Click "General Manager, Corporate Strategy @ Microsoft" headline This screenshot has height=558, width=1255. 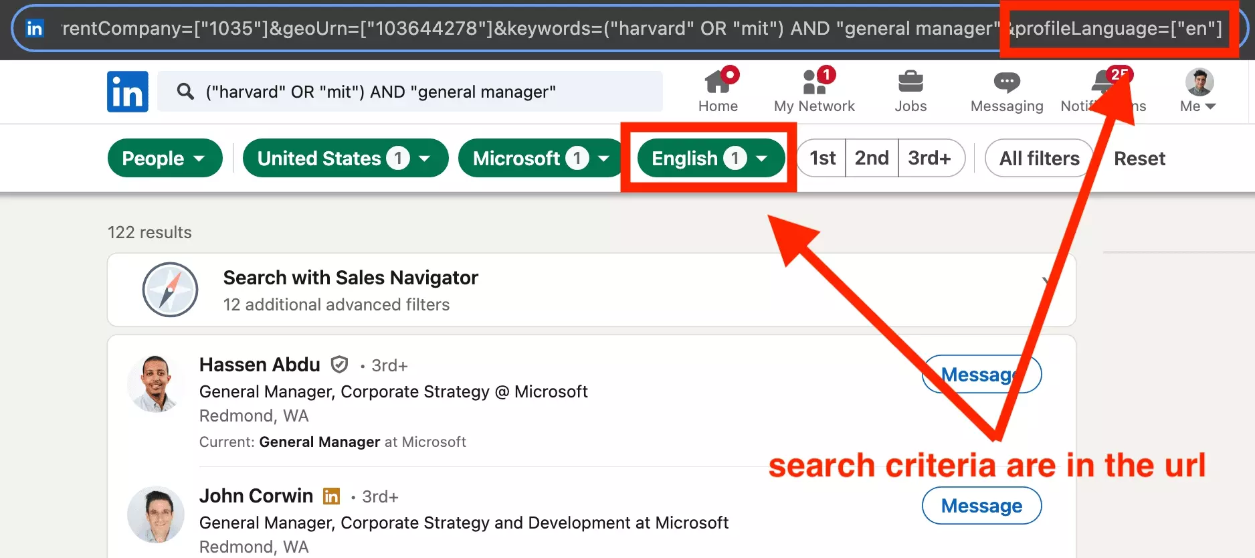click(393, 391)
